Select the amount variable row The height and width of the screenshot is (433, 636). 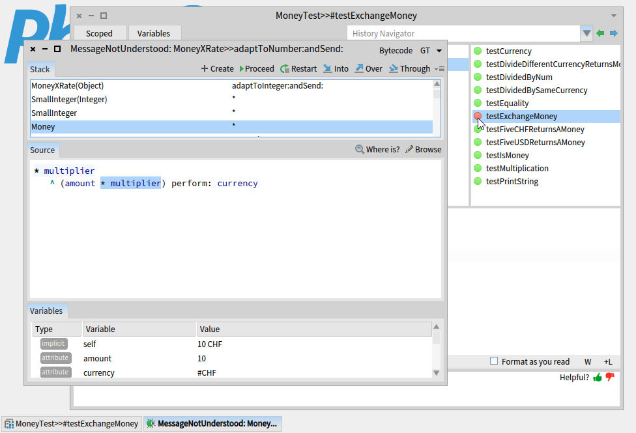pyautogui.click(x=231, y=358)
